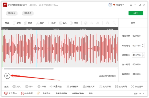Open the Official Website link
Screen dimensions: 149x98
point(11,93)
